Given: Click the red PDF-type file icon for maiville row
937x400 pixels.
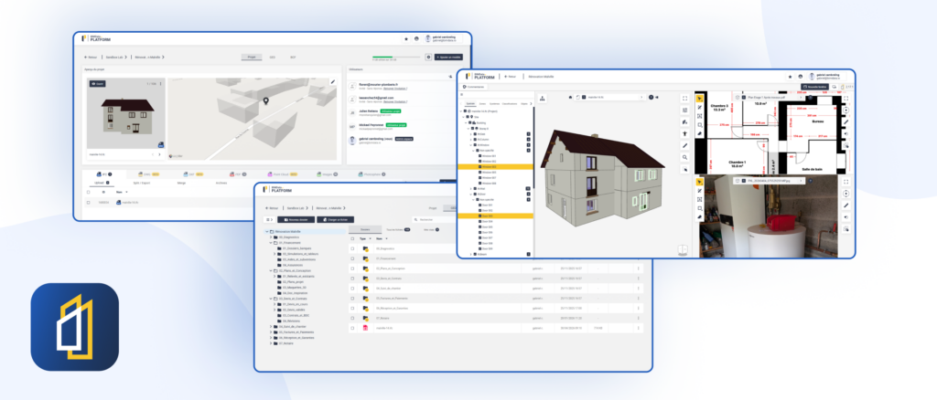Looking at the screenshot, I should [365, 329].
